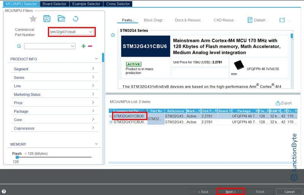Switch to the Cross Selector tab

tap(118, 4)
